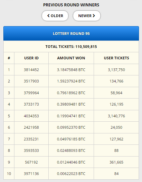The width and height of the screenshot is (142, 182).
Task: Click the NEWER button
Action: (x=87, y=16)
